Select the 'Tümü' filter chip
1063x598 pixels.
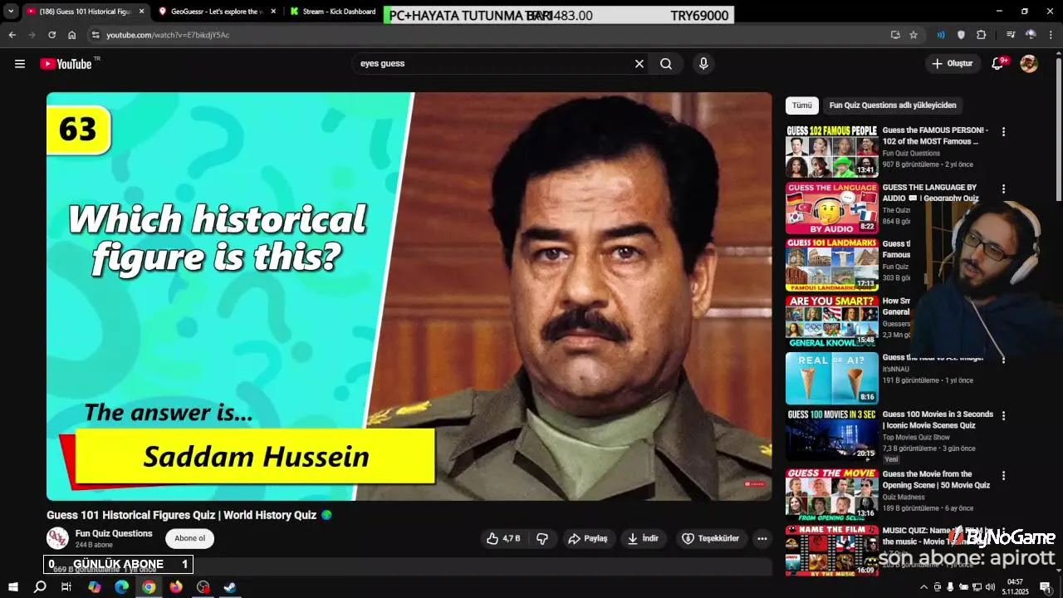point(802,105)
